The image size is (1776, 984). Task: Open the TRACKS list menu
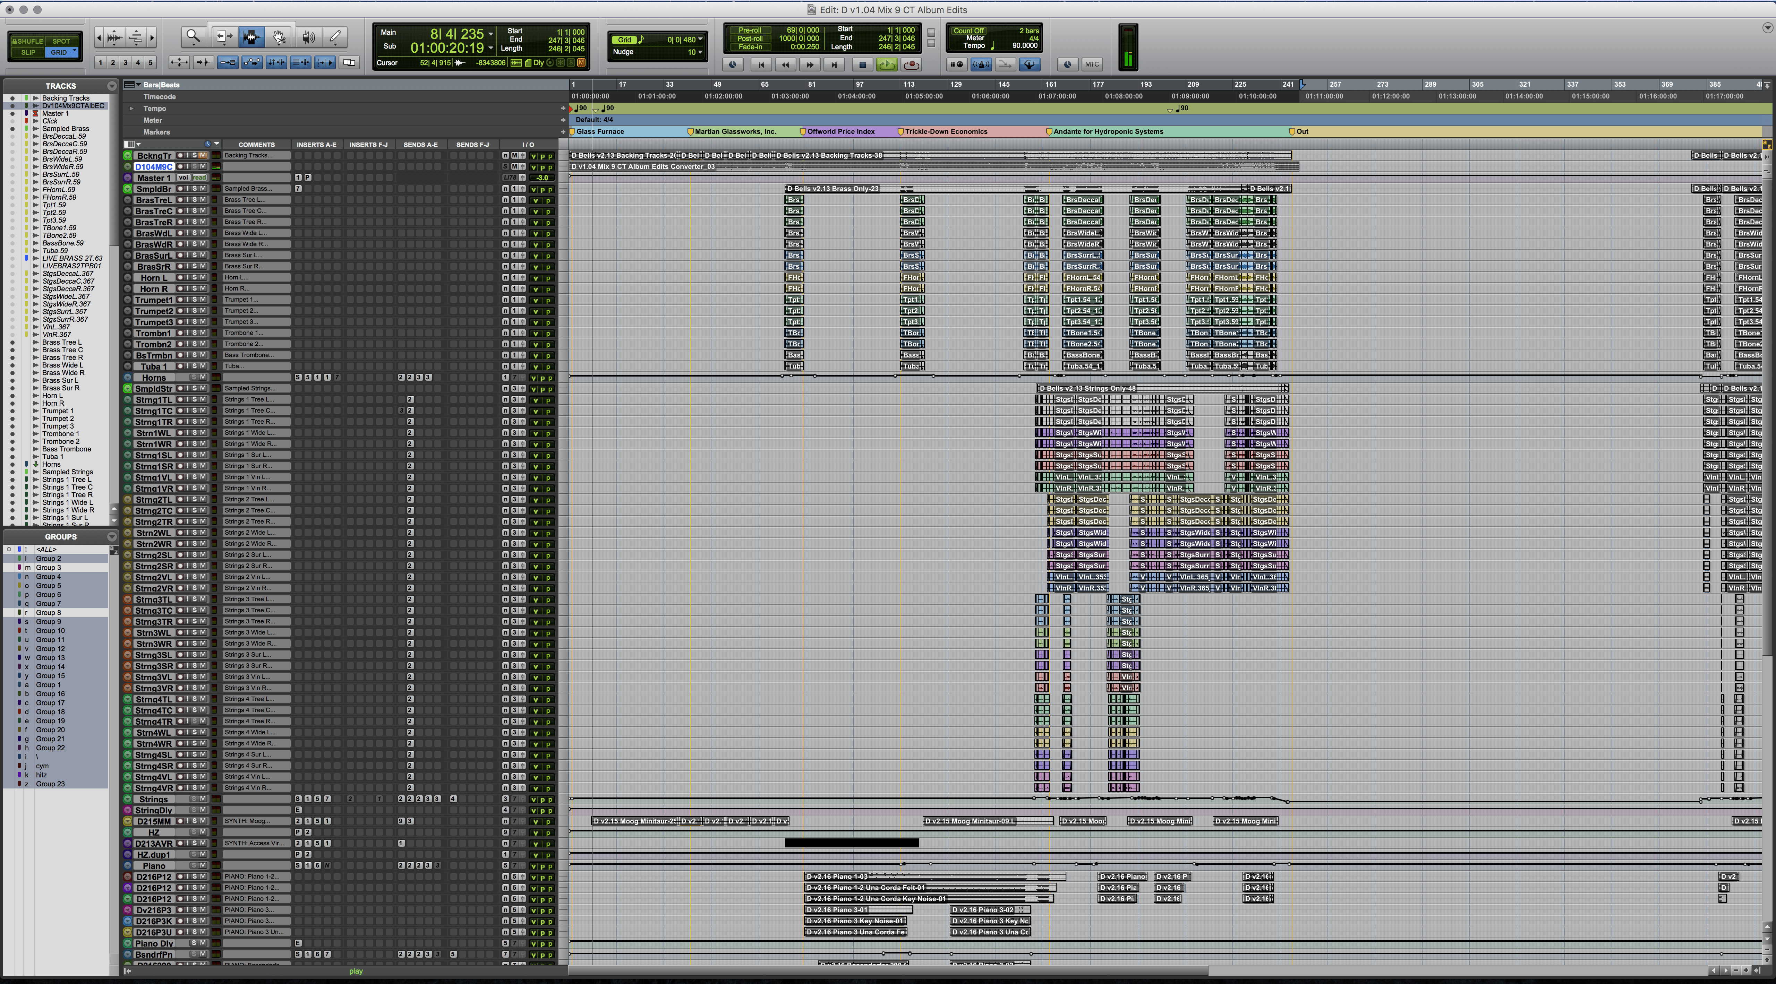pyautogui.click(x=112, y=86)
